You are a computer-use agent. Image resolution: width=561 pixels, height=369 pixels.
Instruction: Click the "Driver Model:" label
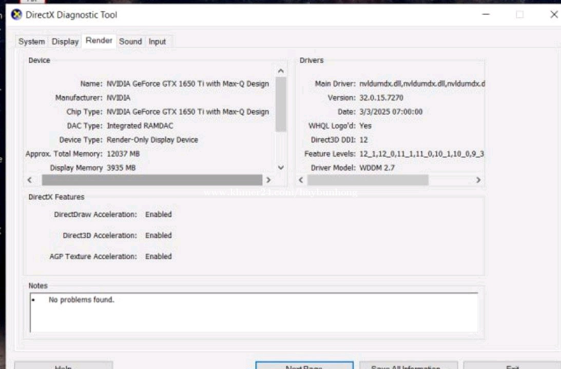tap(333, 168)
